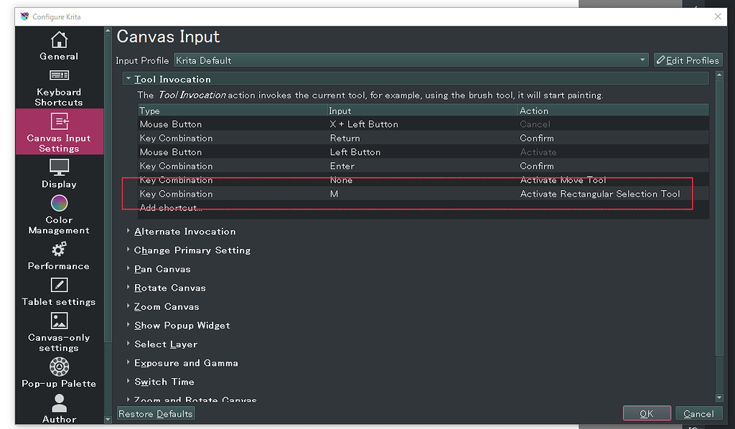Click the Krita logo in title bar
The image size is (735, 429).
click(x=24, y=16)
